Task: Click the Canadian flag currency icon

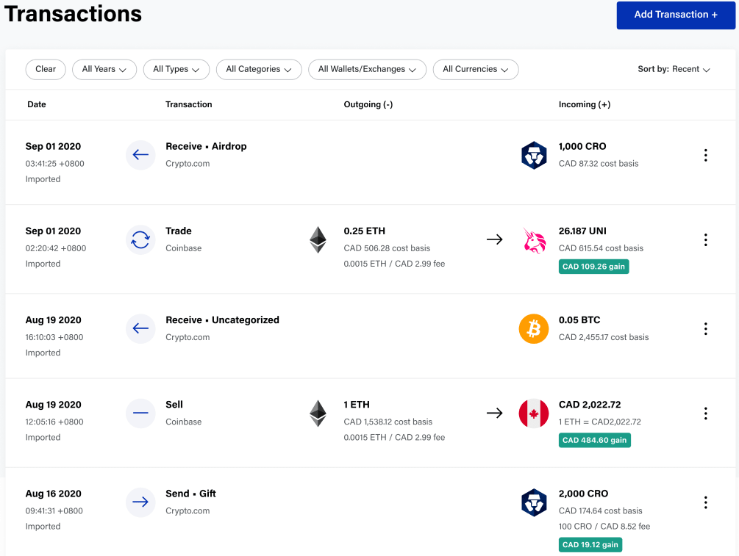Action: (534, 413)
